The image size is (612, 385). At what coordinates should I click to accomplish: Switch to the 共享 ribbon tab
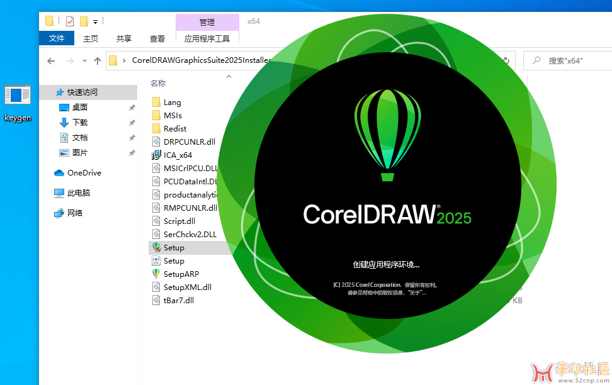[x=124, y=38]
